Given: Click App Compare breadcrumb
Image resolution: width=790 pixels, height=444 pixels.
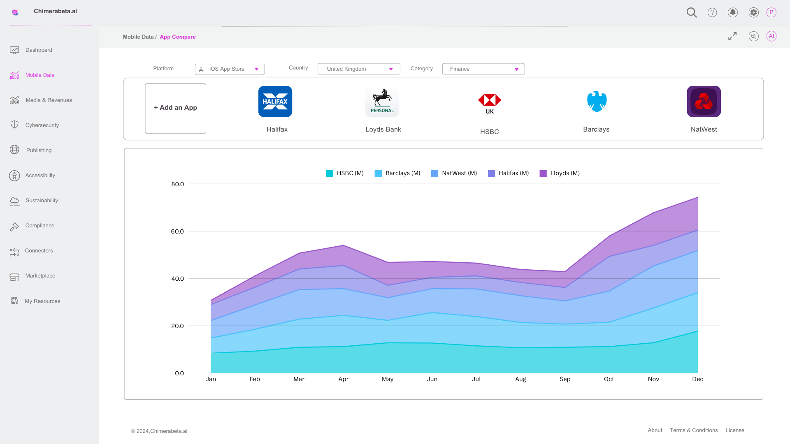Looking at the screenshot, I should pyautogui.click(x=178, y=37).
